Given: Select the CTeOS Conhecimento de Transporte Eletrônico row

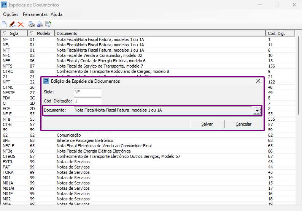Looking at the screenshot, I should pyautogui.click(x=148, y=156).
